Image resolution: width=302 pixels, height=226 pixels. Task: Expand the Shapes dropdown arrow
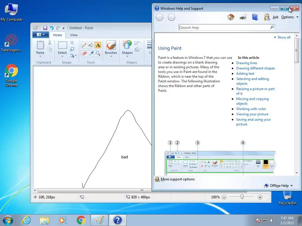coord(127,56)
